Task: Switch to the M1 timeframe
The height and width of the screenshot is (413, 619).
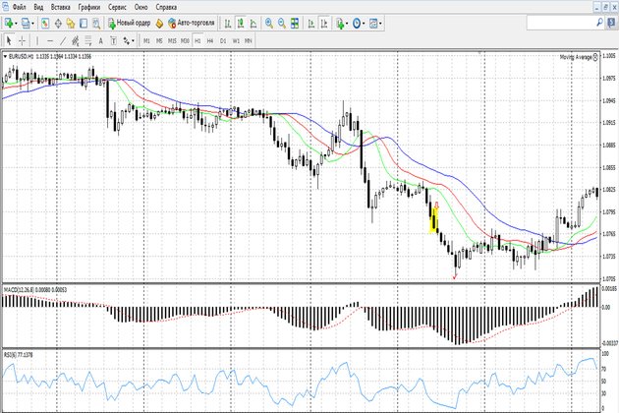Action: point(146,40)
